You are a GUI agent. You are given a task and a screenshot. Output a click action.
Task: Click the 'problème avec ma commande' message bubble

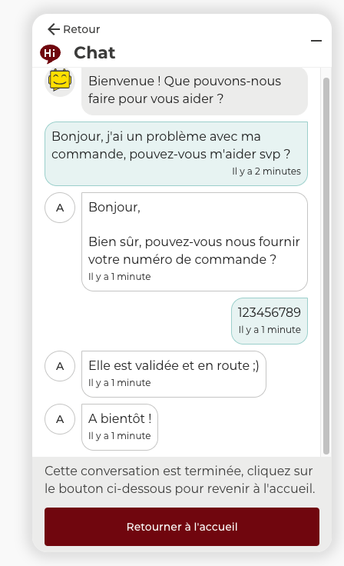click(176, 154)
